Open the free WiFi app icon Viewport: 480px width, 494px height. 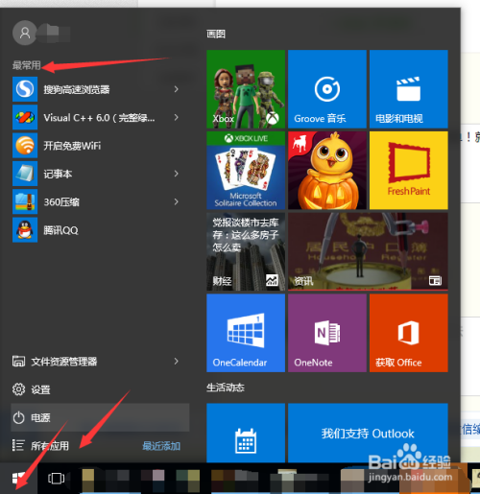tap(25, 146)
